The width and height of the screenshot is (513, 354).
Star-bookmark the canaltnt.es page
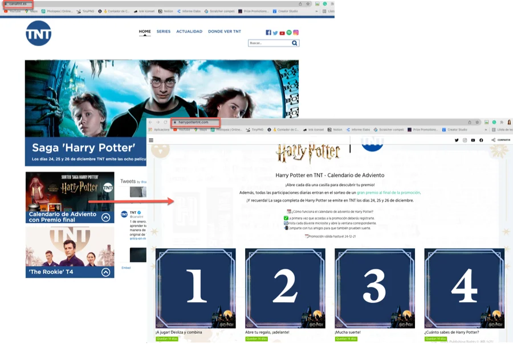[x=308, y=4]
